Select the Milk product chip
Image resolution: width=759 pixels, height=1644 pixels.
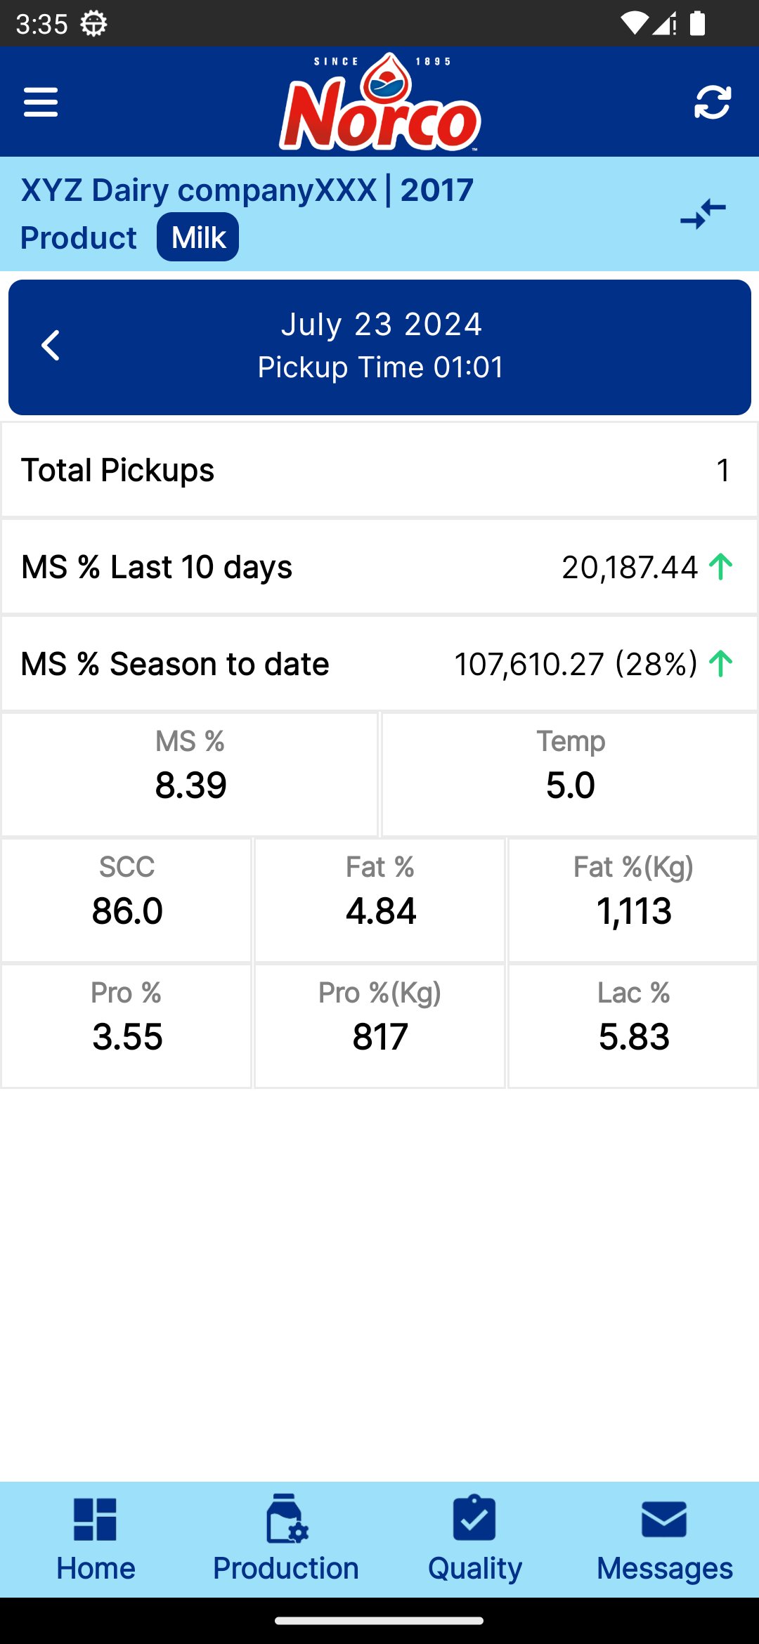tap(198, 237)
